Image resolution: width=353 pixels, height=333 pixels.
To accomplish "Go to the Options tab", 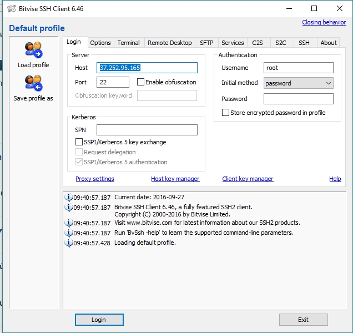I will 100,43.
